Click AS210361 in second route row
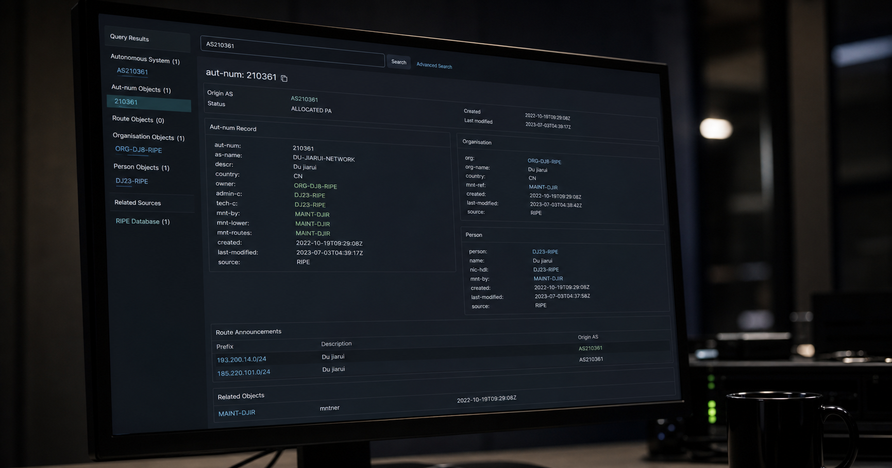 click(x=591, y=359)
